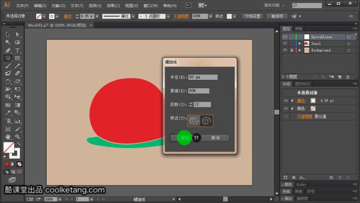Choose the second spiral style option
Viewport: 360px width, 203px height.
point(207,121)
